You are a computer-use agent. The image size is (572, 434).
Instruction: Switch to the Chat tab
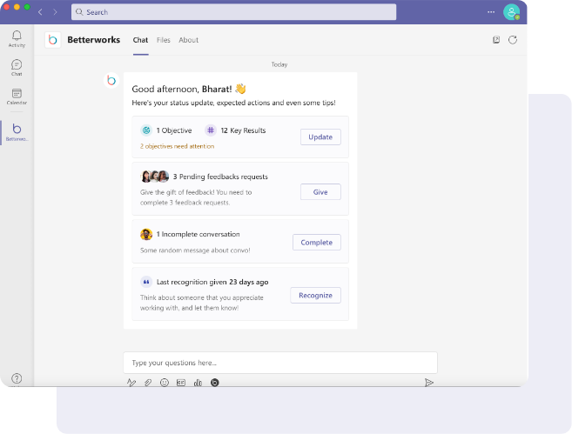[x=140, y=40]
